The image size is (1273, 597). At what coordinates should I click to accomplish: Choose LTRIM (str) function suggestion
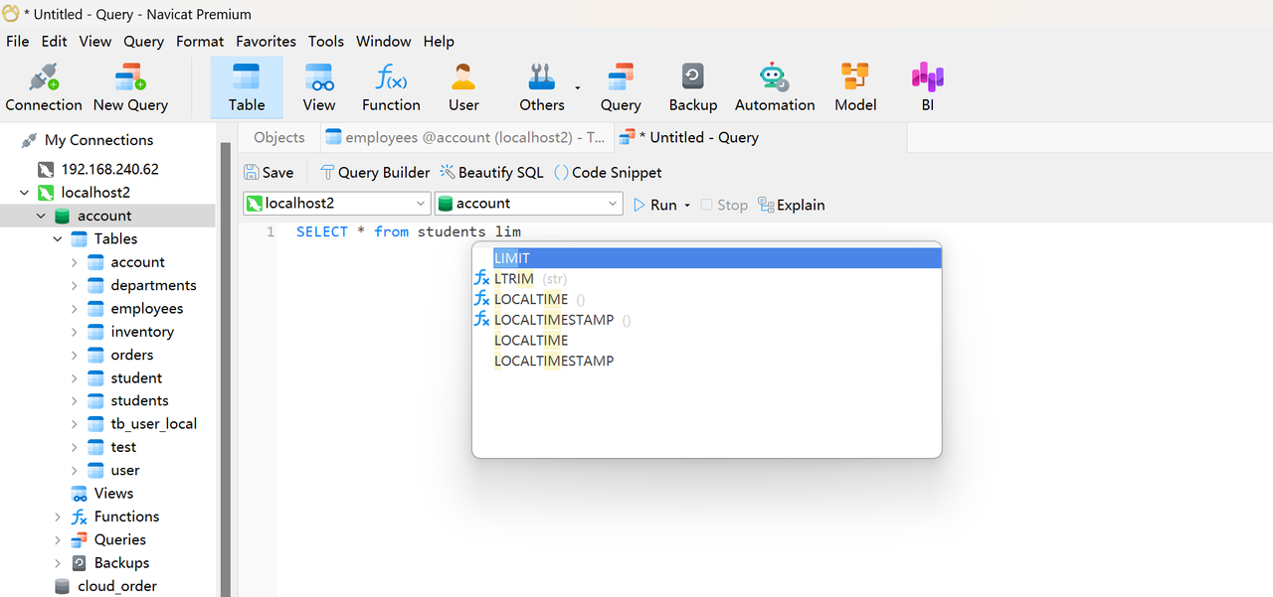pyautogui.click(x=707, y=279)
